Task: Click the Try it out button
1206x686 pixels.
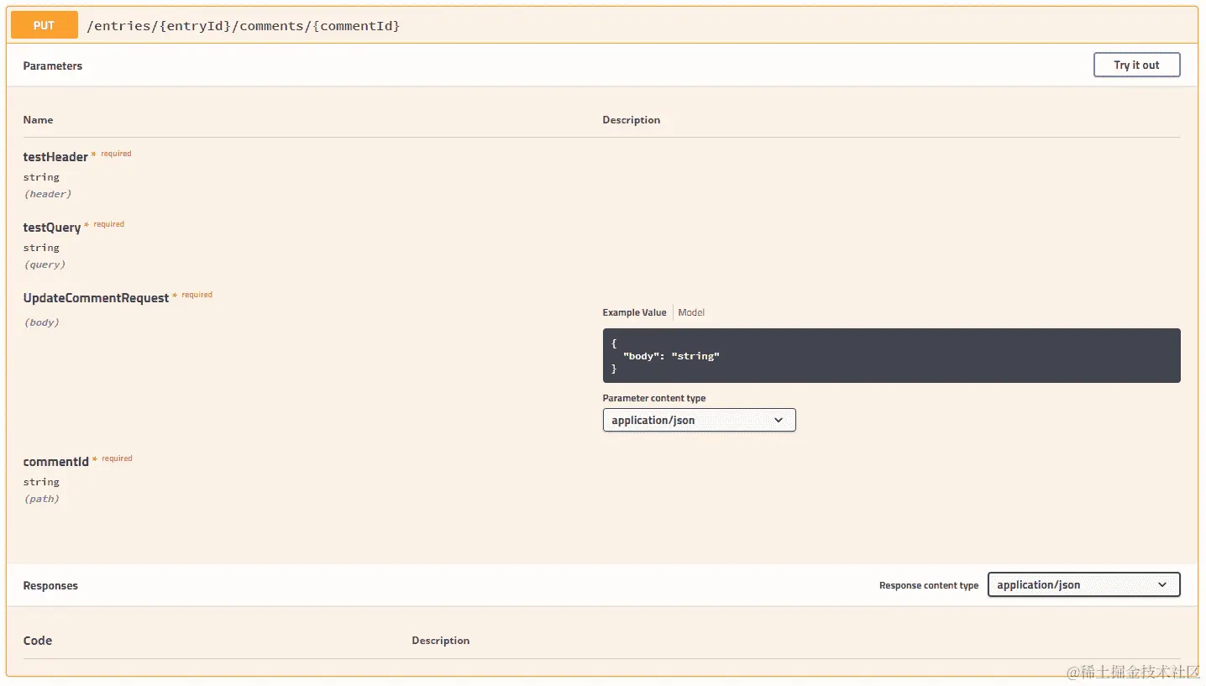Action: pos(1136,65)
